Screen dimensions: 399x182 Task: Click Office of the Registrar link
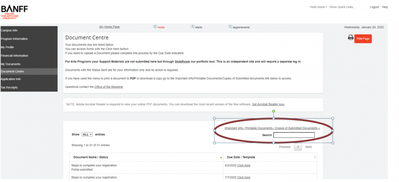[x=109, y=87]
